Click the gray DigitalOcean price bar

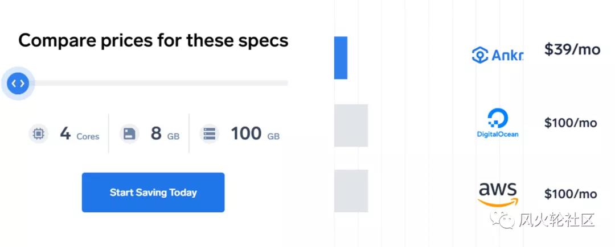click(x=351, y=125)
